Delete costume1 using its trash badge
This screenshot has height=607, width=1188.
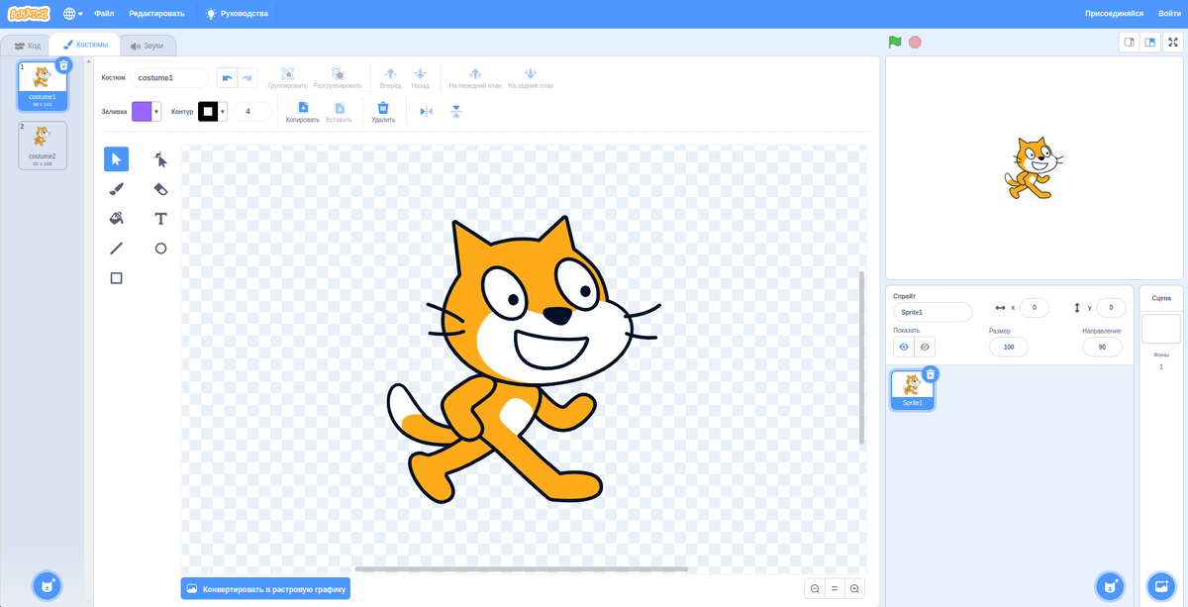click(x=63, y=65)
